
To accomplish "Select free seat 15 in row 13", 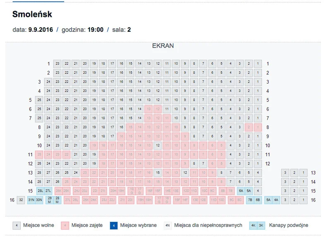I will (x=158, y=173).
